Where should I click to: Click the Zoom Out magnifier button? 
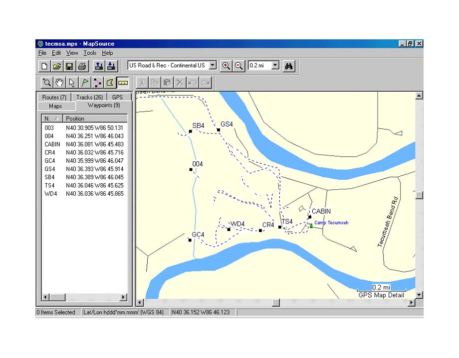click(x=239, y=66)
